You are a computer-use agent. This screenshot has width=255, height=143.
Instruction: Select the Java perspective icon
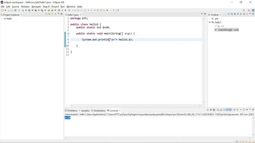[x=253, y=10]
